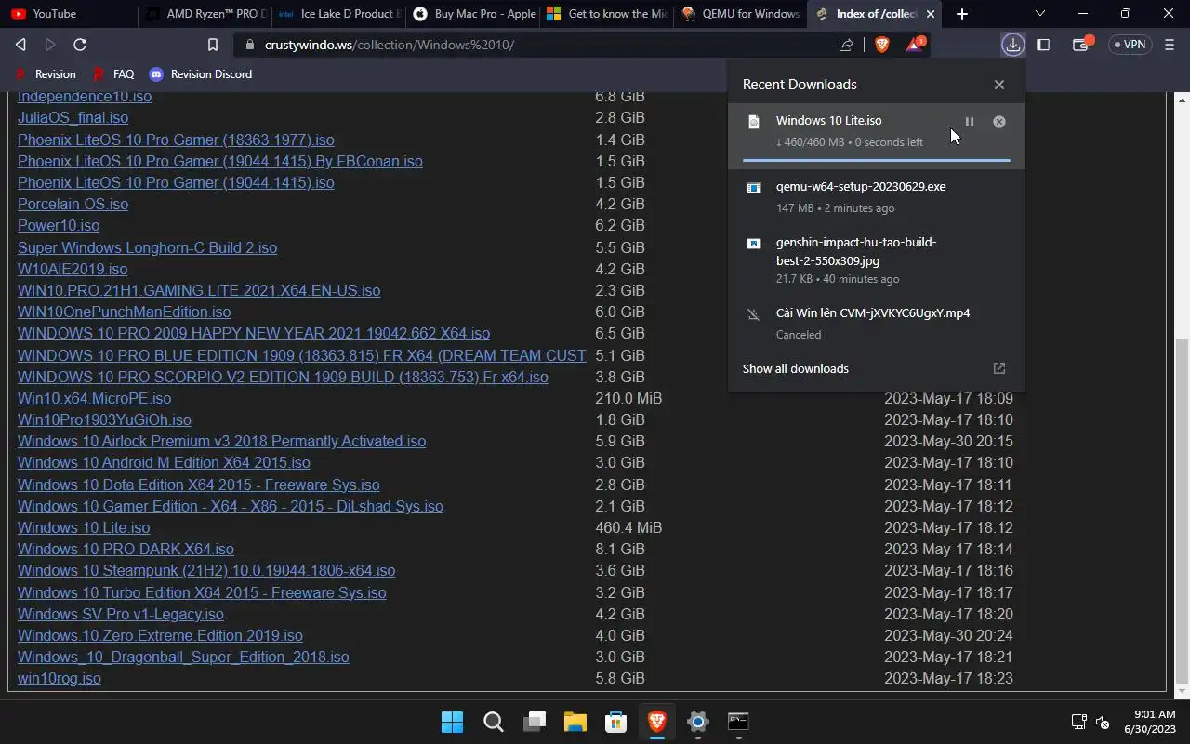The image size is (1190, 744).
Task: Click Windows 10 Lite.iso download progress bar
Action: pos(877,160)
